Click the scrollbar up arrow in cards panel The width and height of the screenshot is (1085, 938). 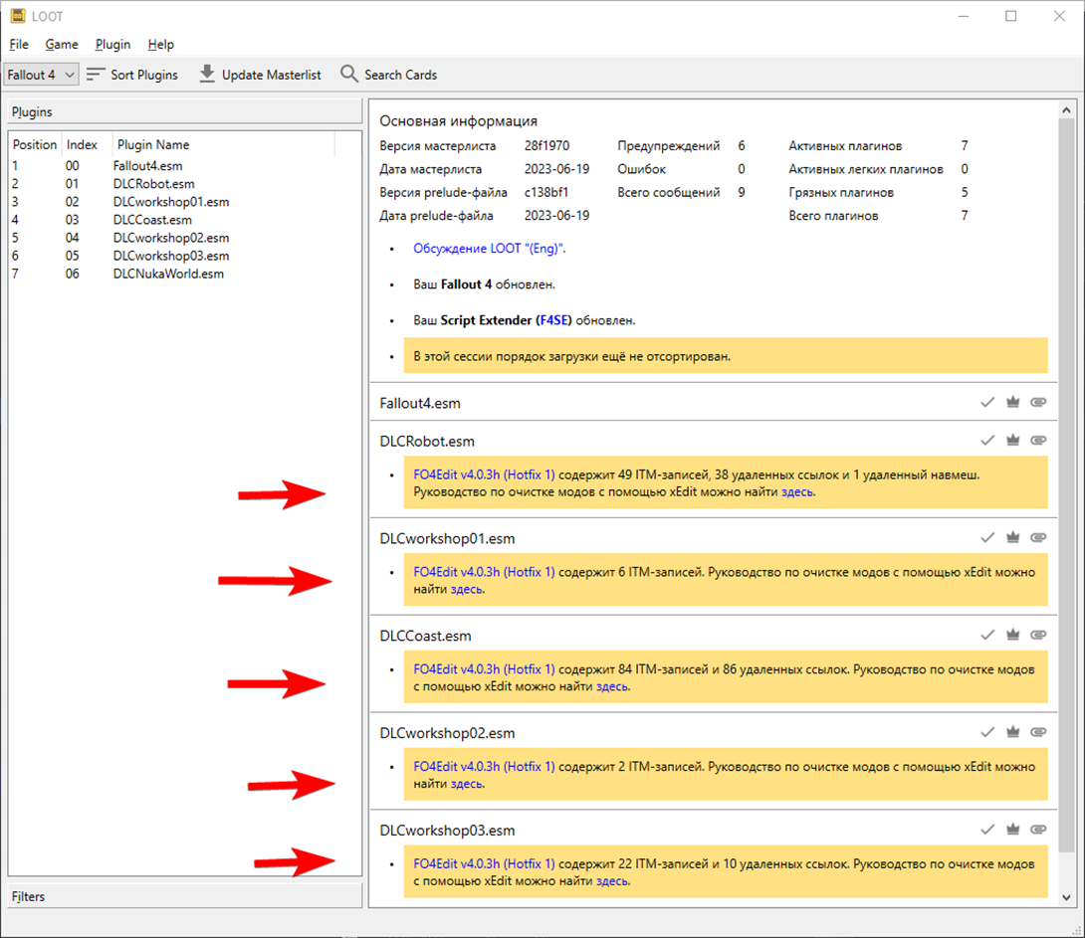(1066, 109)
